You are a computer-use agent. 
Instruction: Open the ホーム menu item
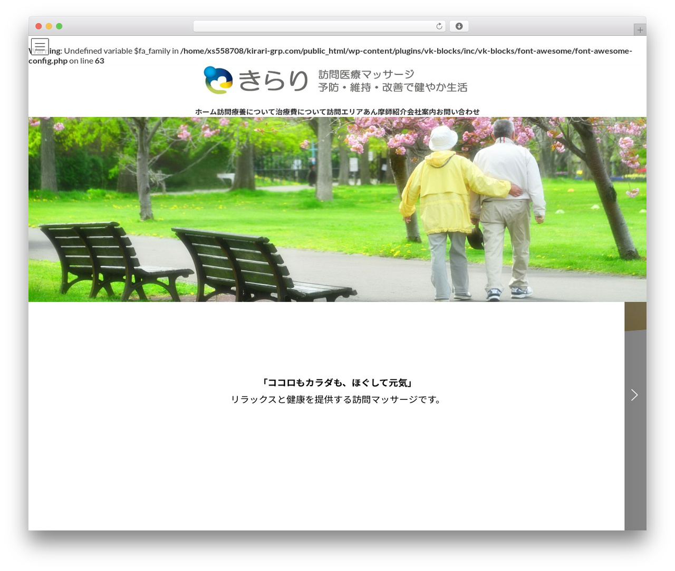(x=206, y=112)
